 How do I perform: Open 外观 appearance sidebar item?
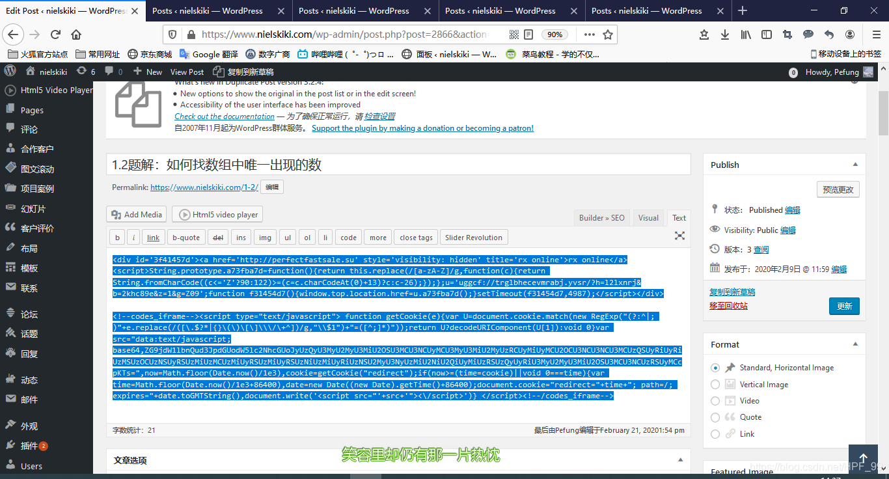(x=29, y=426)
